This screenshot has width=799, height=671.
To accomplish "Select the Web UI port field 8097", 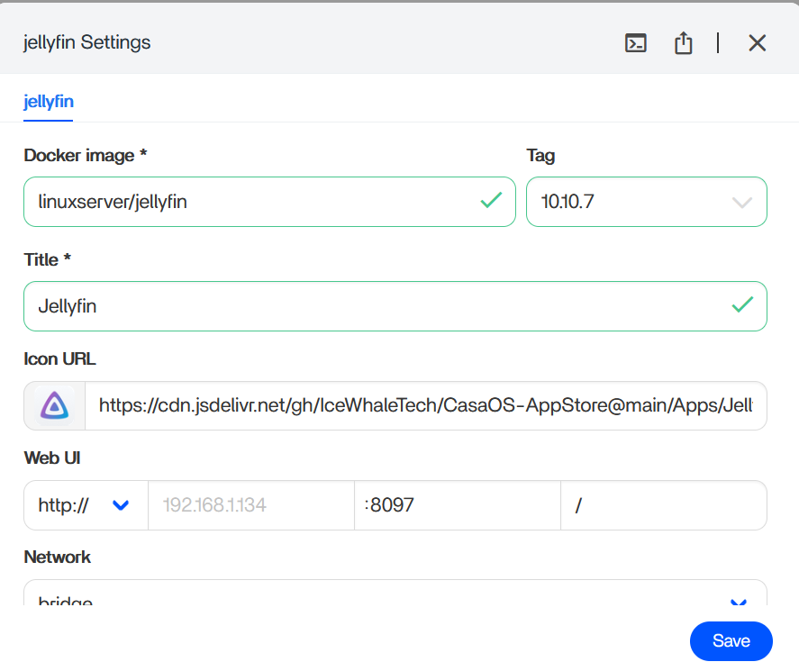I will (x=458, y=505).
